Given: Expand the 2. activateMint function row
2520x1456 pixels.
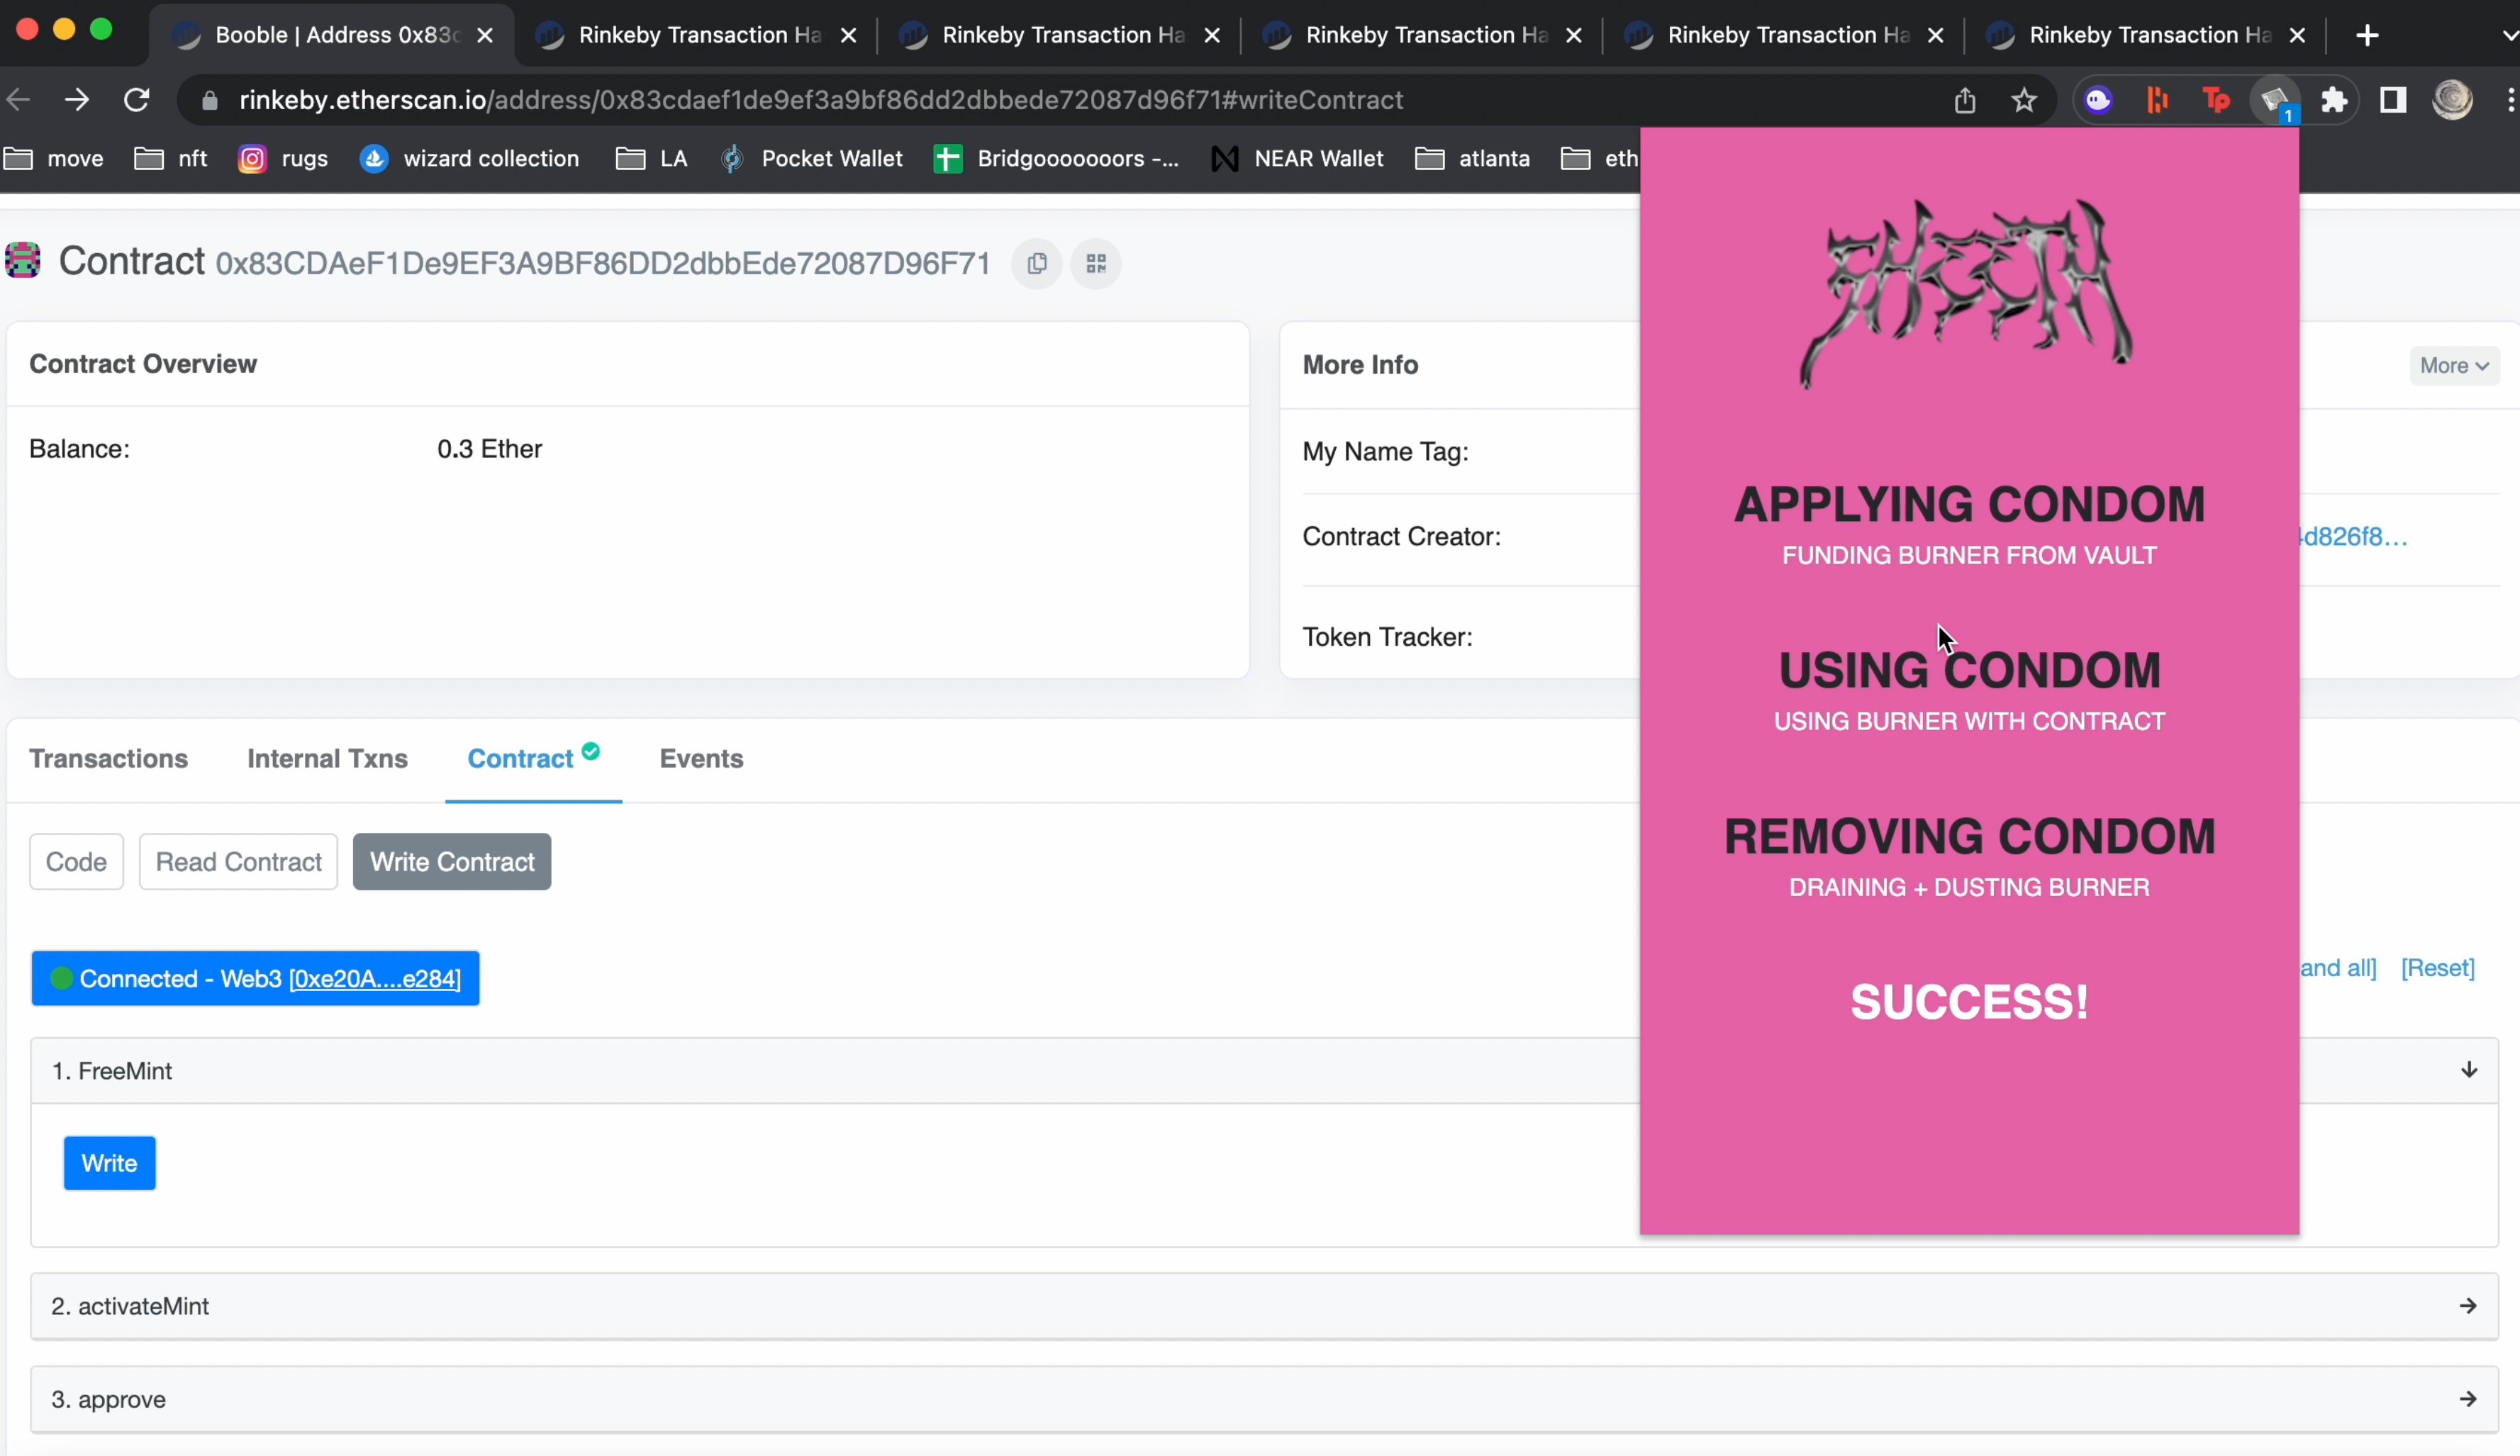Looking at the screenshot, I should [x=1264, y=1306].
